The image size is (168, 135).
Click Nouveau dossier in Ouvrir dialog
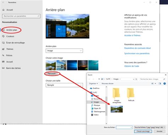pyautogui.click(x=107, y=84)
